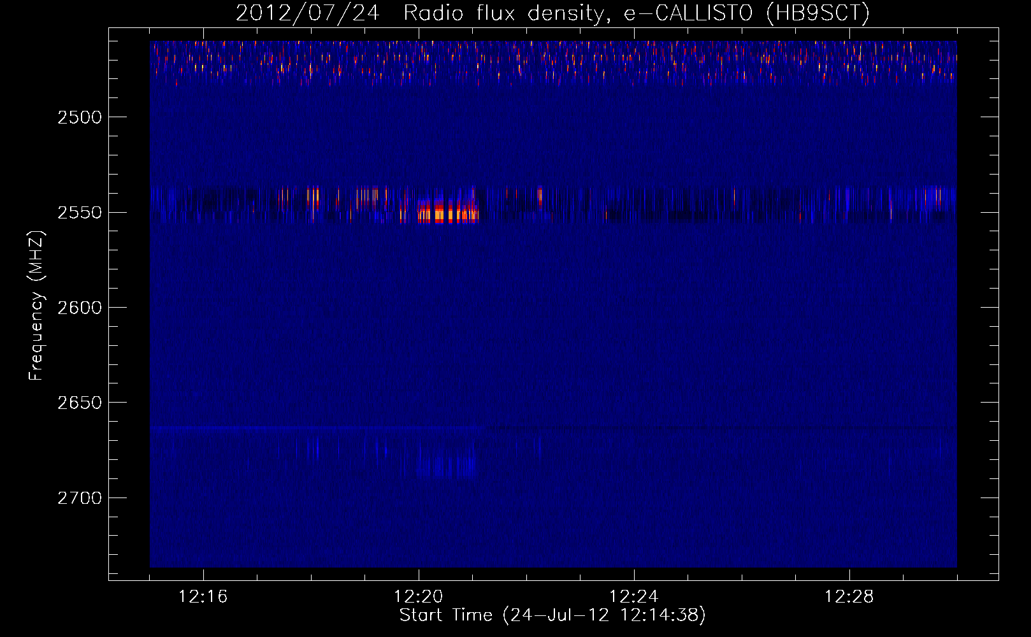The image size is (1031, 637).
Task: Click the 12:24 time tick label
Action: click(634, 597)
